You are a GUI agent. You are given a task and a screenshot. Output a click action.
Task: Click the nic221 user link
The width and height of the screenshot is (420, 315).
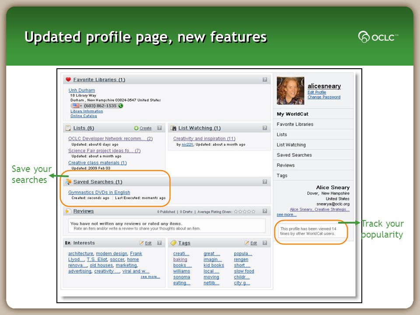coord(187,144)
